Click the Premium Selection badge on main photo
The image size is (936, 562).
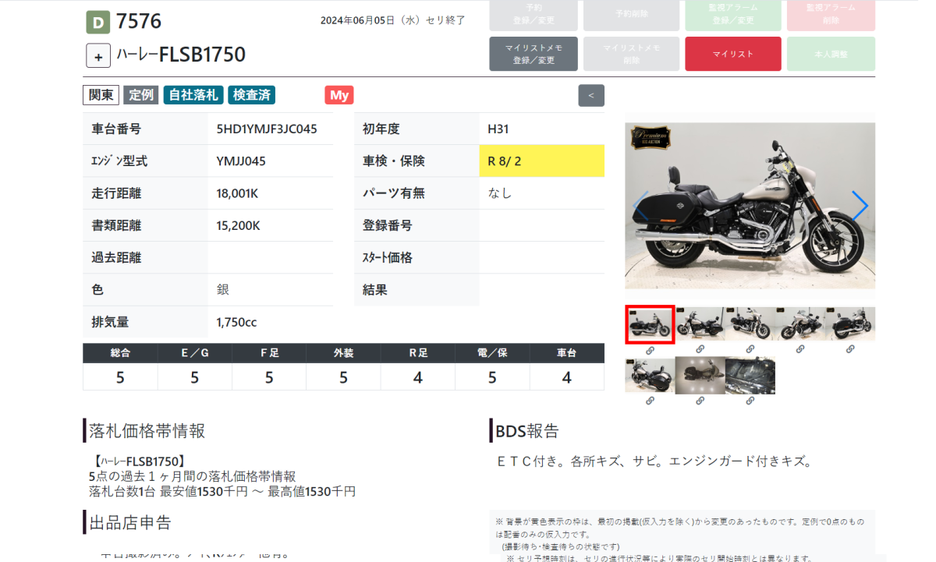pos(651,136)
